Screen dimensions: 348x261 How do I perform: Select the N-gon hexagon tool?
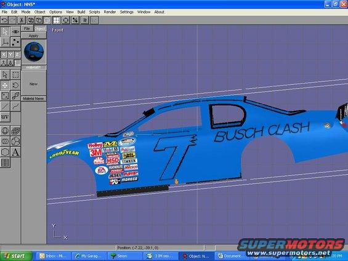(x=5, y=152)
